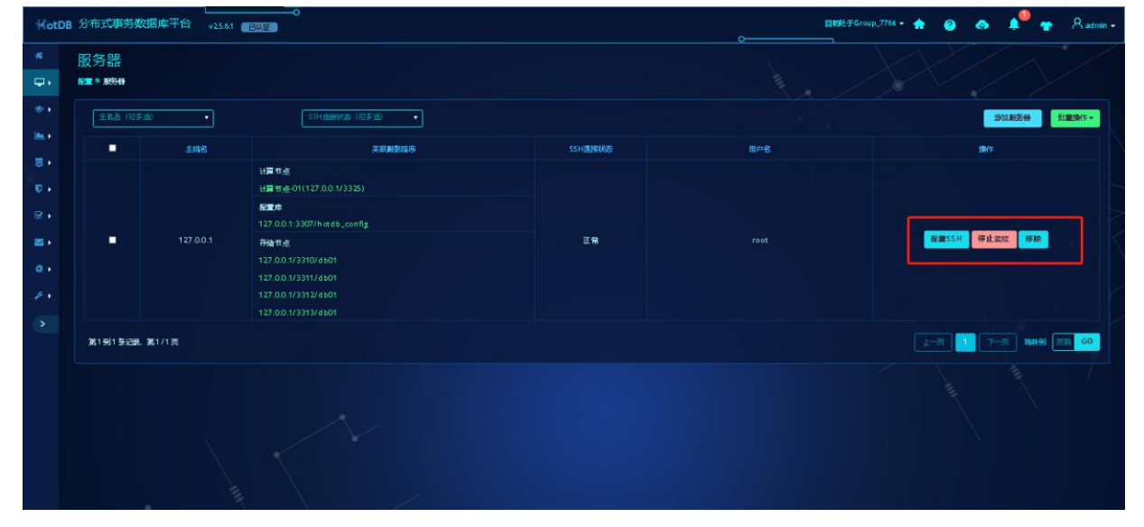Screen dimensions: 1144x527
Task: Open the checkmark box icon sidebar menu
Action: coord(40,216)
